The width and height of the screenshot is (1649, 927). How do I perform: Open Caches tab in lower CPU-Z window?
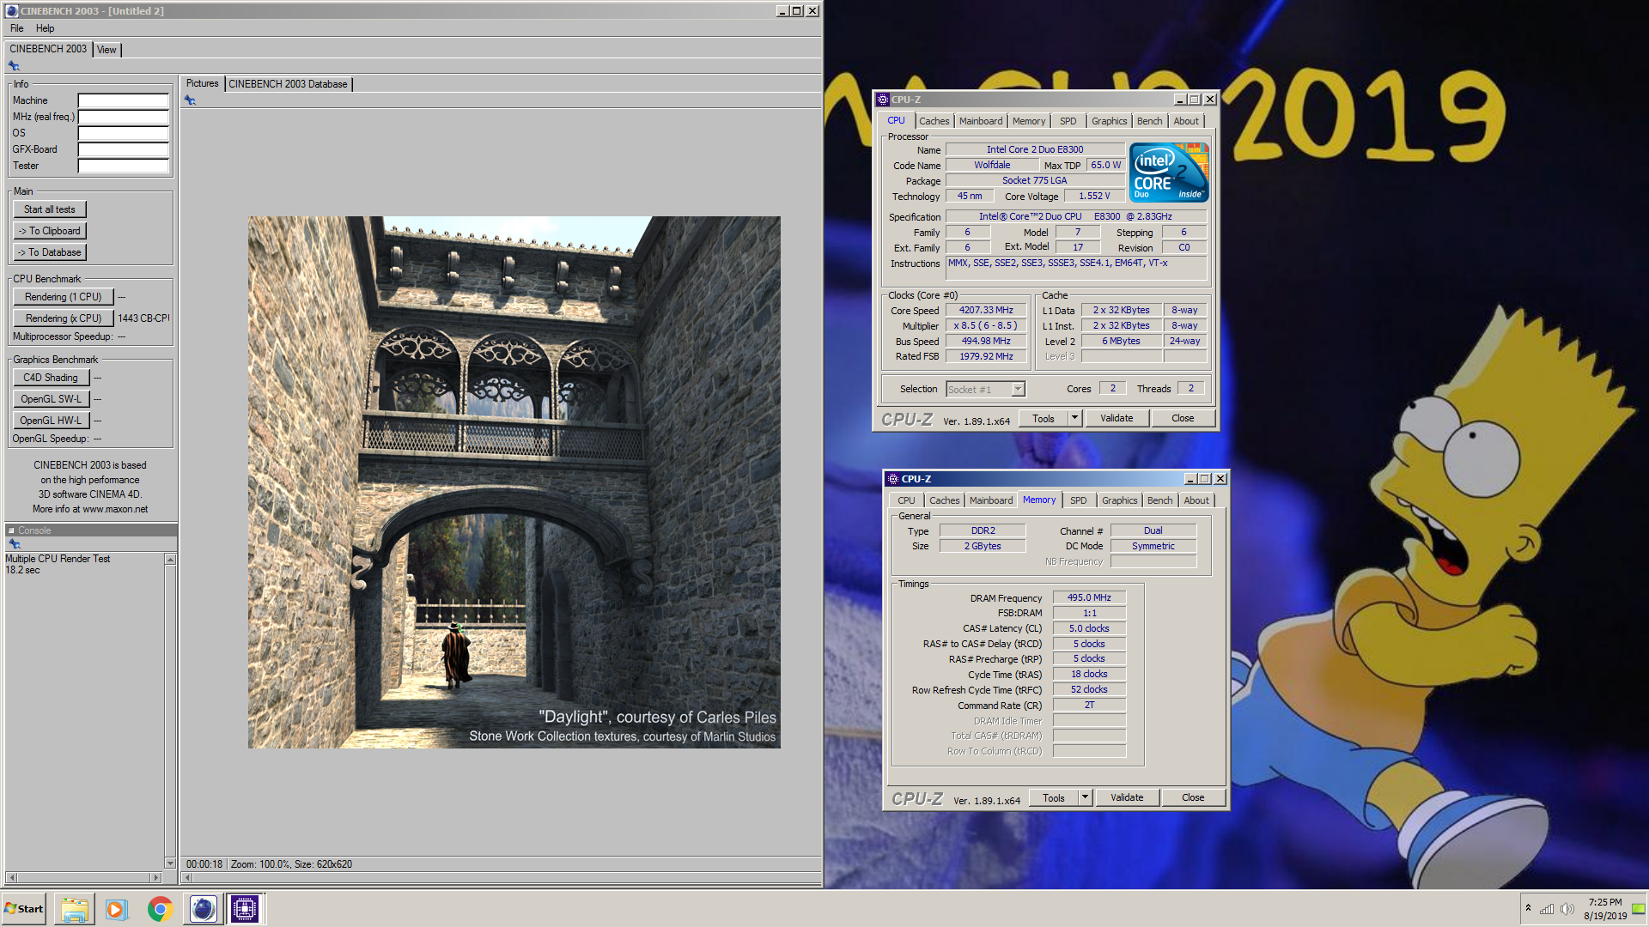pyautogui.click(x=945, y=500)
